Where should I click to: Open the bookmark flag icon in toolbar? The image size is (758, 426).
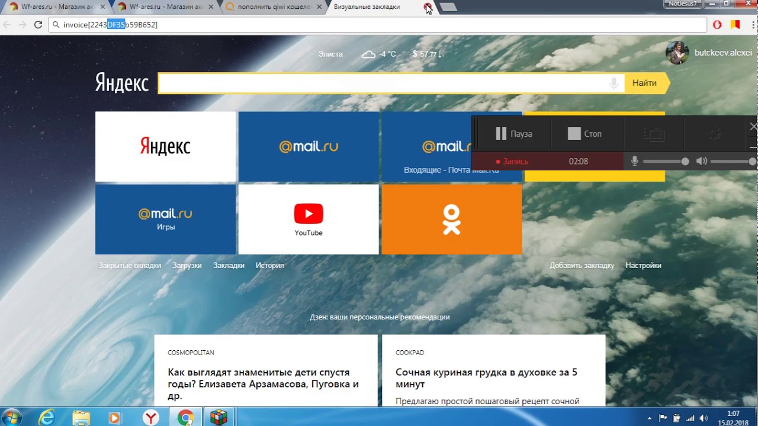click(735, 25)
